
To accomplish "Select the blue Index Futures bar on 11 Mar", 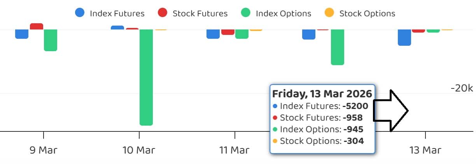I will coord(213,34).
